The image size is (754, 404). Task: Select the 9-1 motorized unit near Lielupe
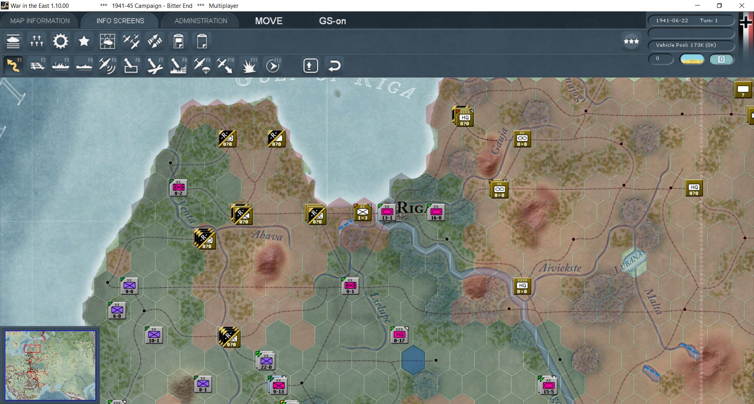click(350, 286)
